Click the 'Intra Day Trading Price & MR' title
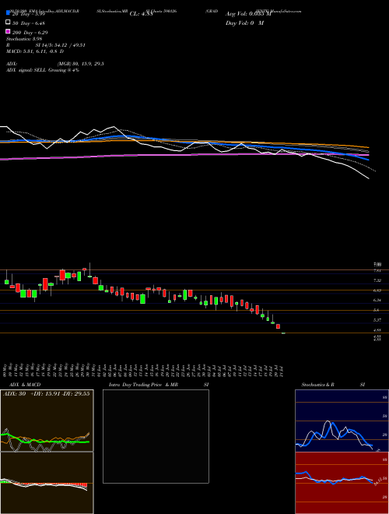 tap(143, 385)
